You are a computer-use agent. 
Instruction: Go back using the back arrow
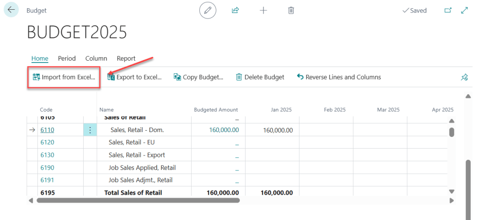point(11,10)
